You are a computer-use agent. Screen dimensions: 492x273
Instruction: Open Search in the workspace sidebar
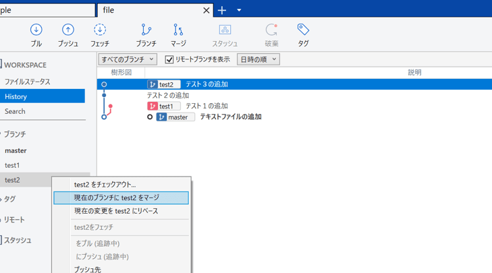pyautogui.click(x=15, y=111)
